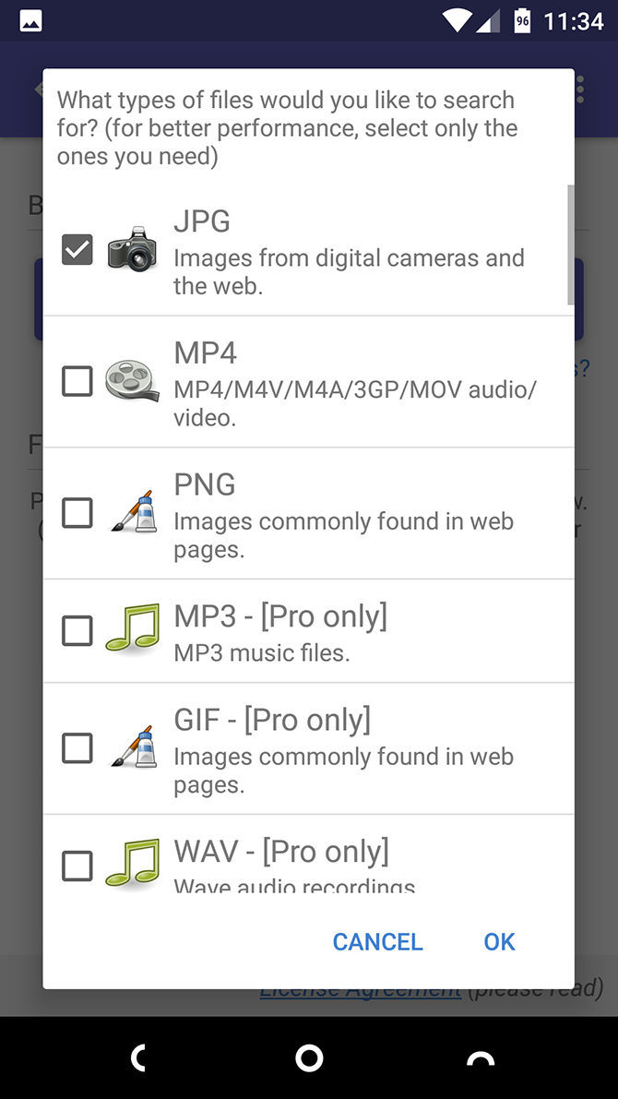This screenshot has width=618, height=1099.
Task: Click the scrollbar on the dialog's right edge
Action: click(x=569, y=245)
